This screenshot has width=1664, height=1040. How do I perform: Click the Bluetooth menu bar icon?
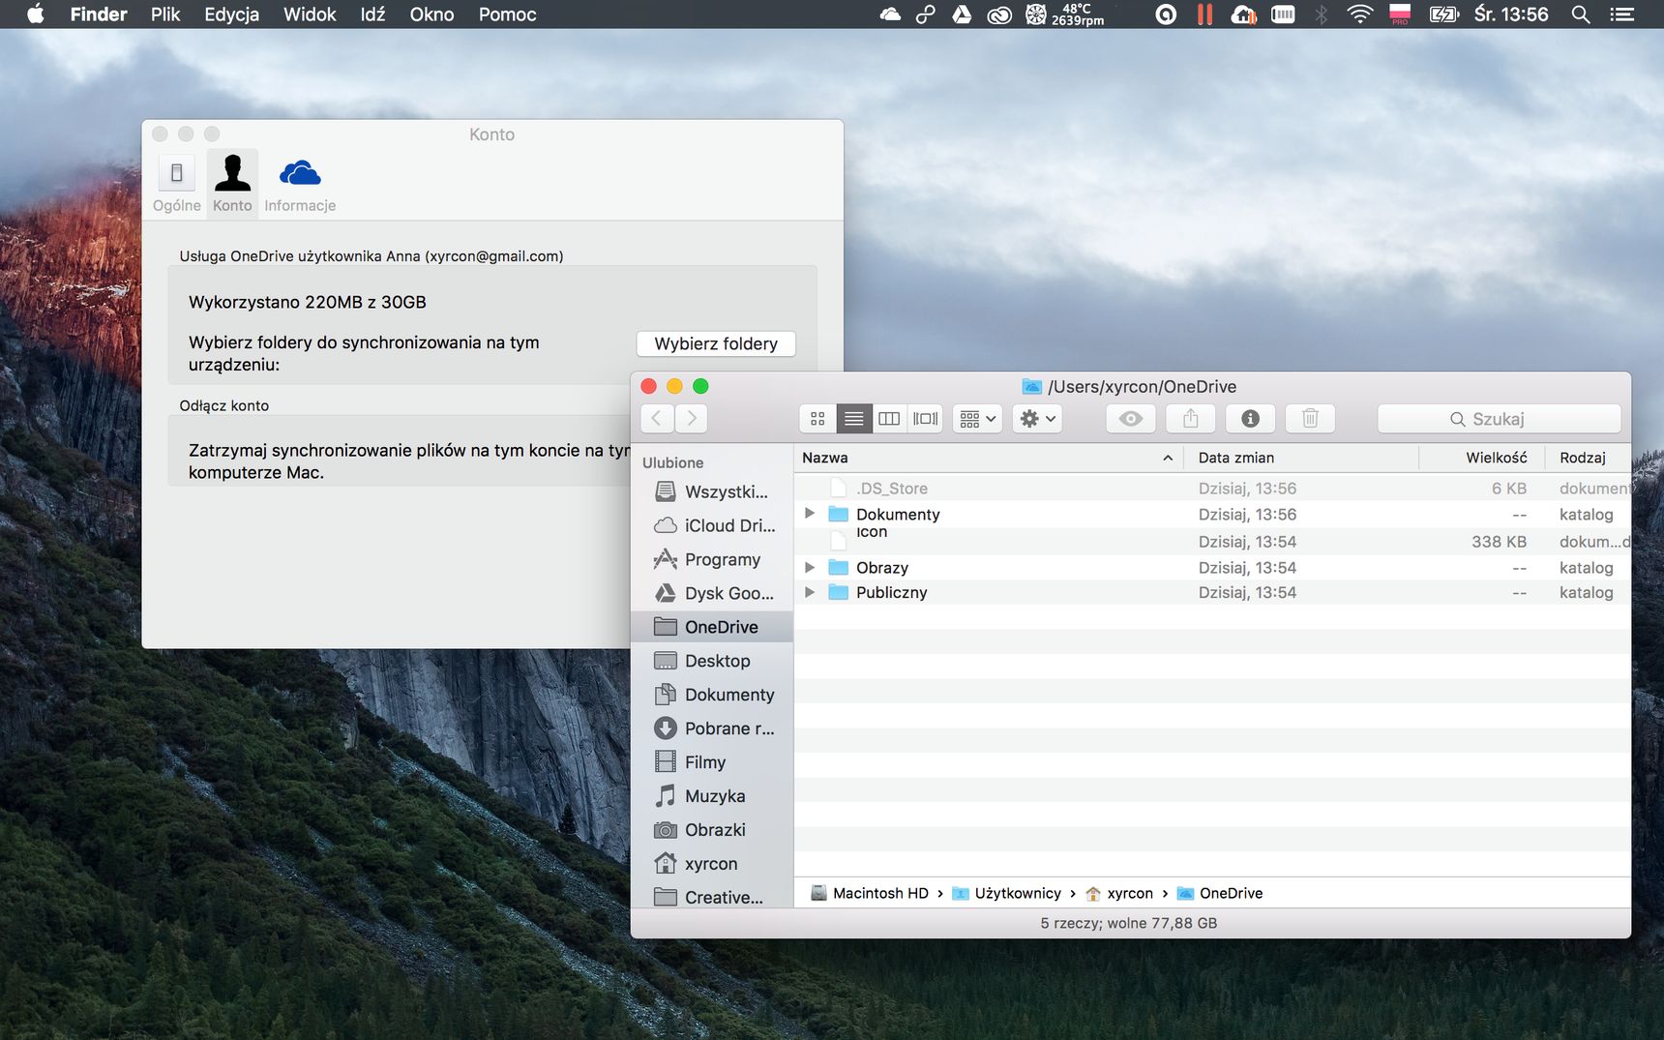click(1321, 15)
